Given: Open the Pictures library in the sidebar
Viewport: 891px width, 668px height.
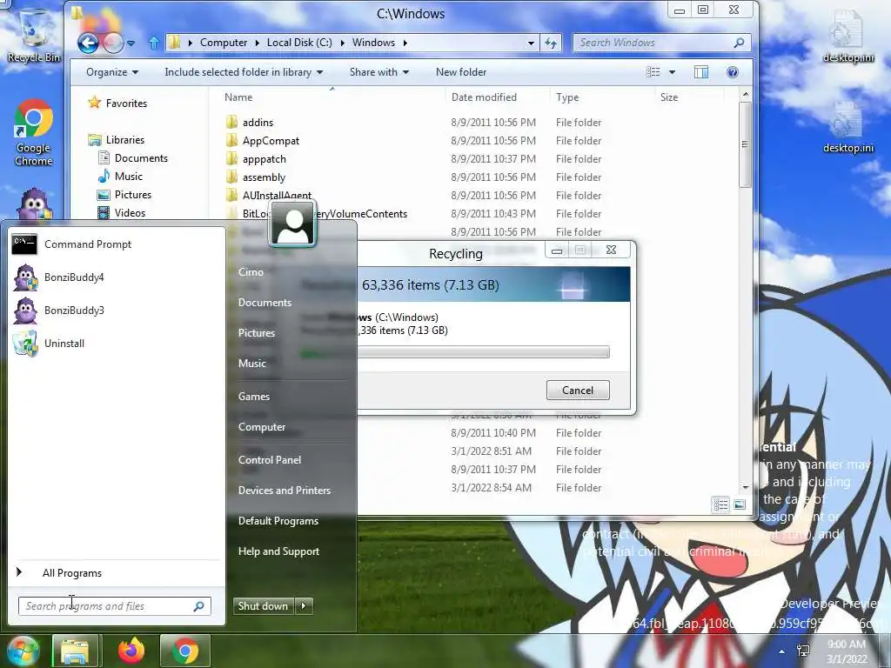Looking at the screenshot, I should [124, 194].
